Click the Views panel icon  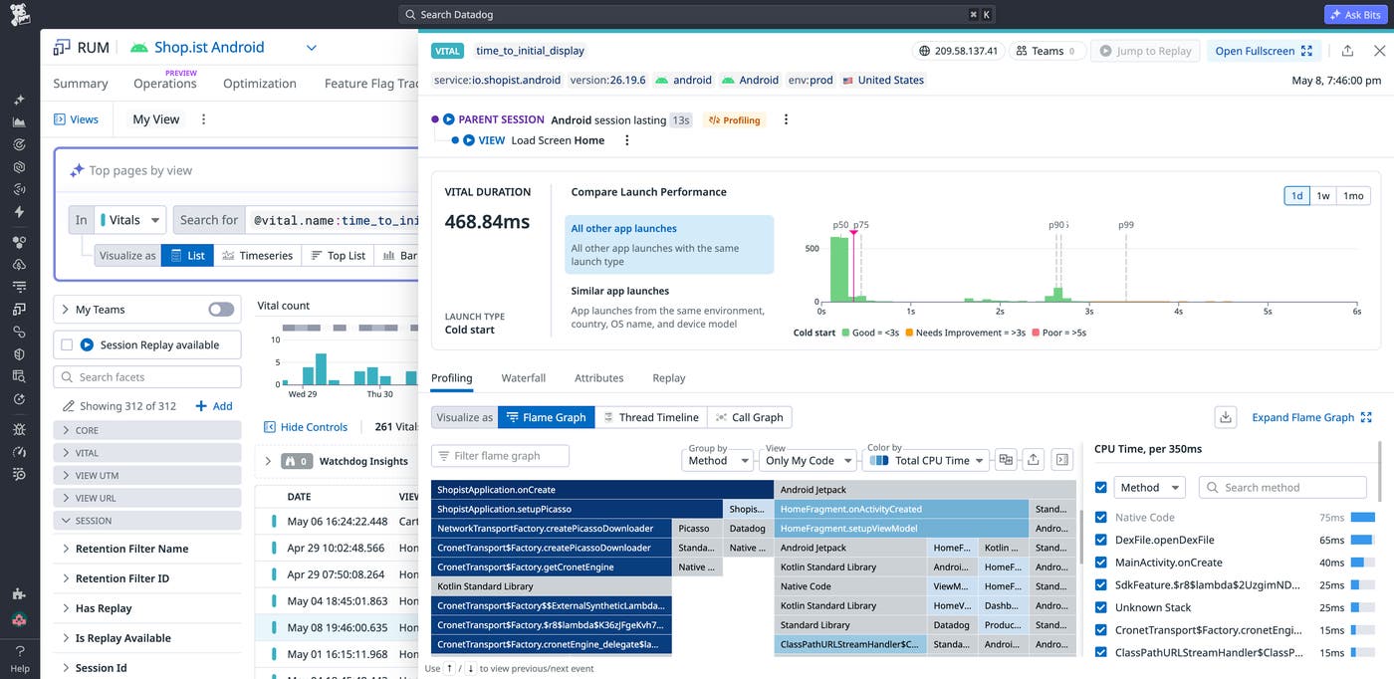(x=60, y=119)
